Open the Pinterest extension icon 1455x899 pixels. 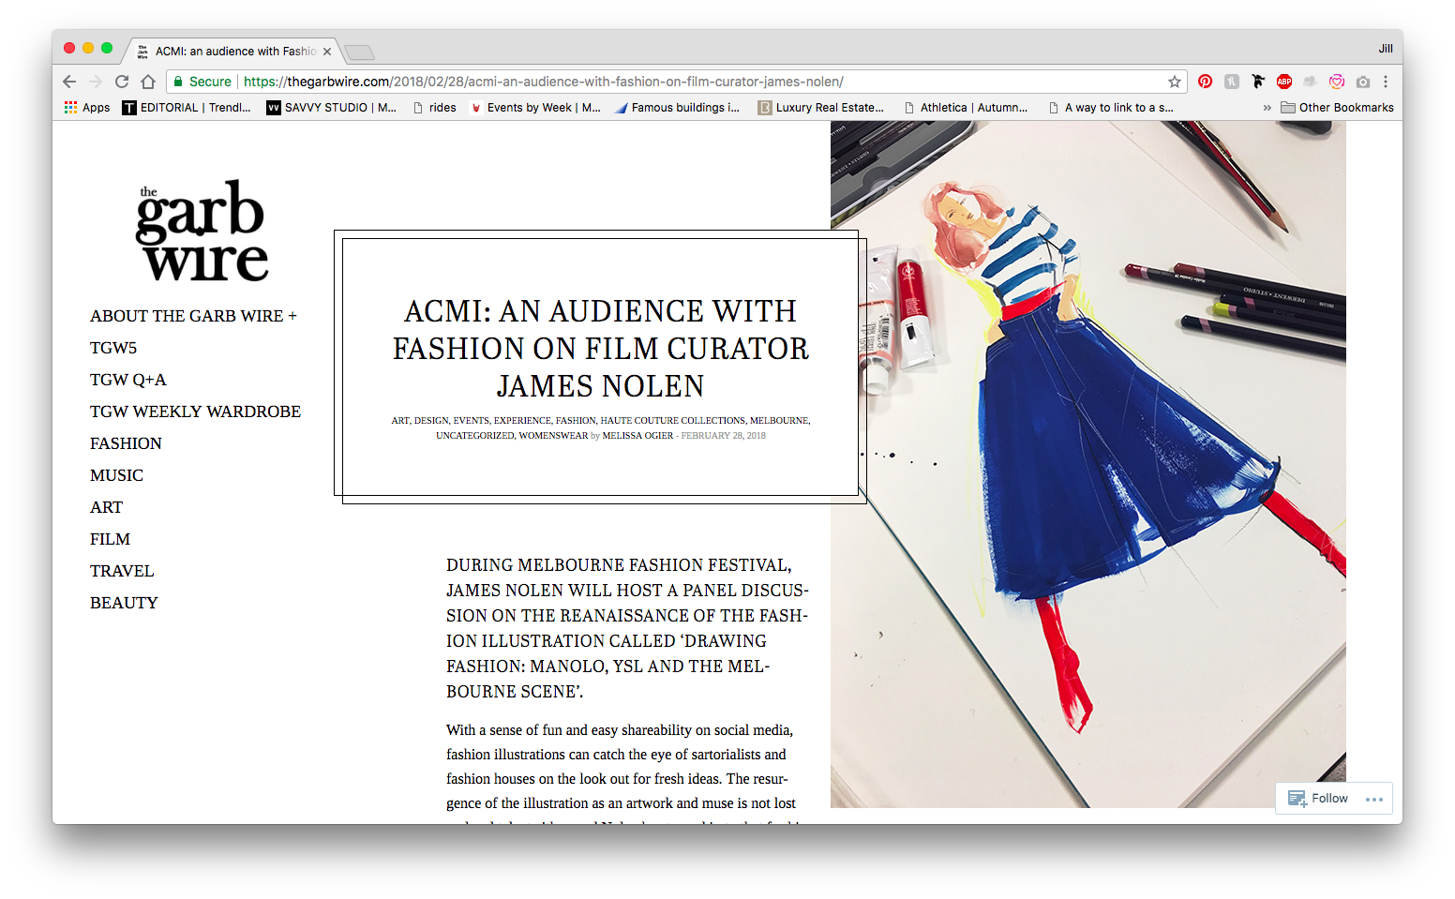click(x=1206, y=82)
